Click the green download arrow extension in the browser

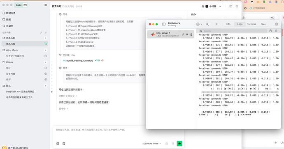[264, 2]
